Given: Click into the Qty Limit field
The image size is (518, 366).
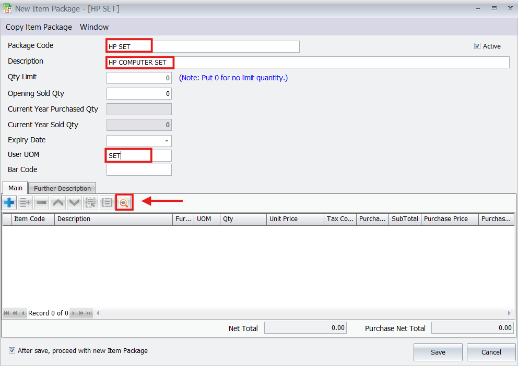Looking at the screenshot, I should [x=139, y=78].
